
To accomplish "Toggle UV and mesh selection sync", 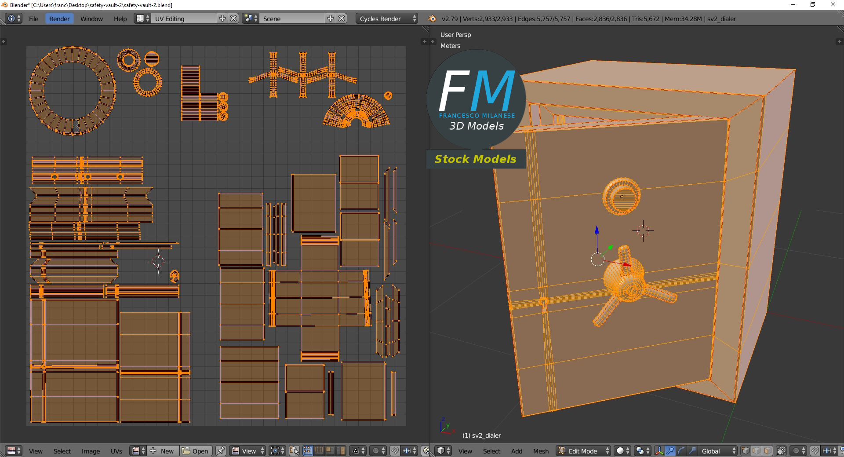I will coord(295,451).
